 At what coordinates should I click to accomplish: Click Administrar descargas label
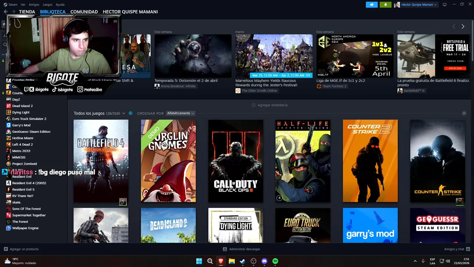(244, 249)
